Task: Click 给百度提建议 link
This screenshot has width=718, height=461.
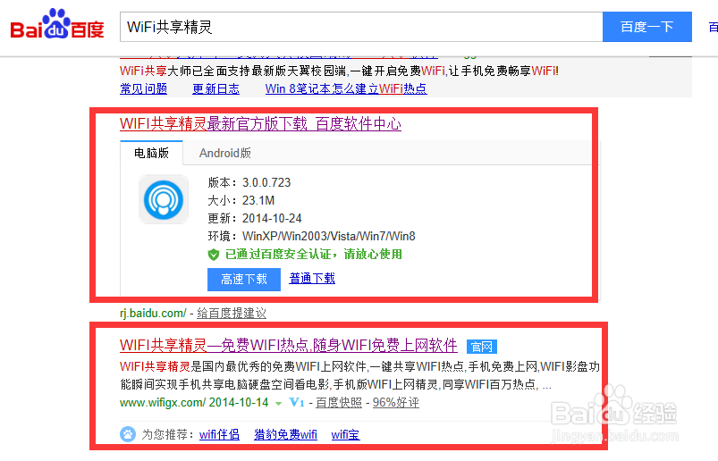Action: (x=232, y=314)
